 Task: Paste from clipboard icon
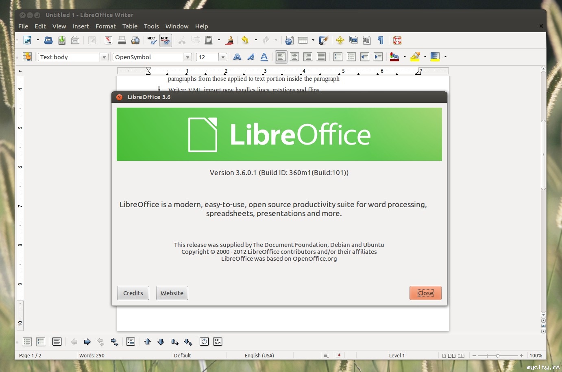(209, 40)
